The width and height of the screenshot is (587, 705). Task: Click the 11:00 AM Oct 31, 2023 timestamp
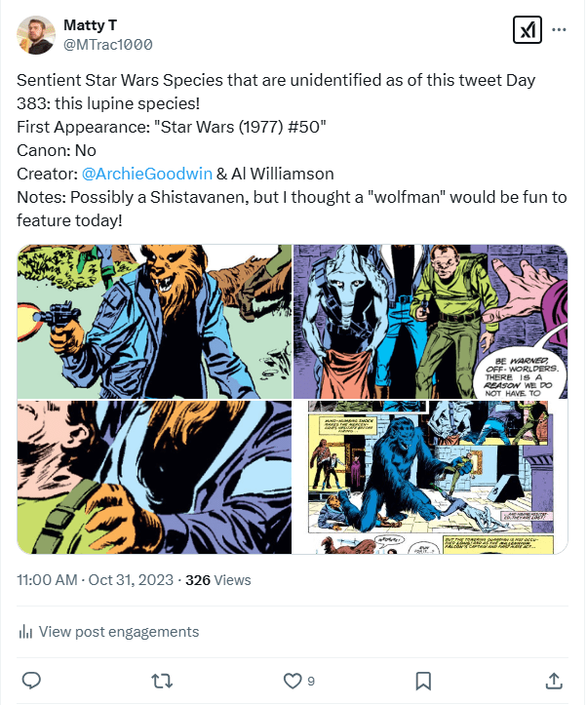[95, 579]
